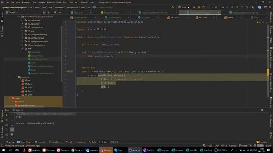Switch to the ElectionPolicy.java tab

click(x=112, y=12)
